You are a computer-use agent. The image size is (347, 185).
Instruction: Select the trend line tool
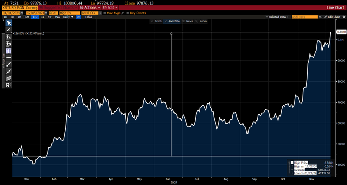click(9, 64)
